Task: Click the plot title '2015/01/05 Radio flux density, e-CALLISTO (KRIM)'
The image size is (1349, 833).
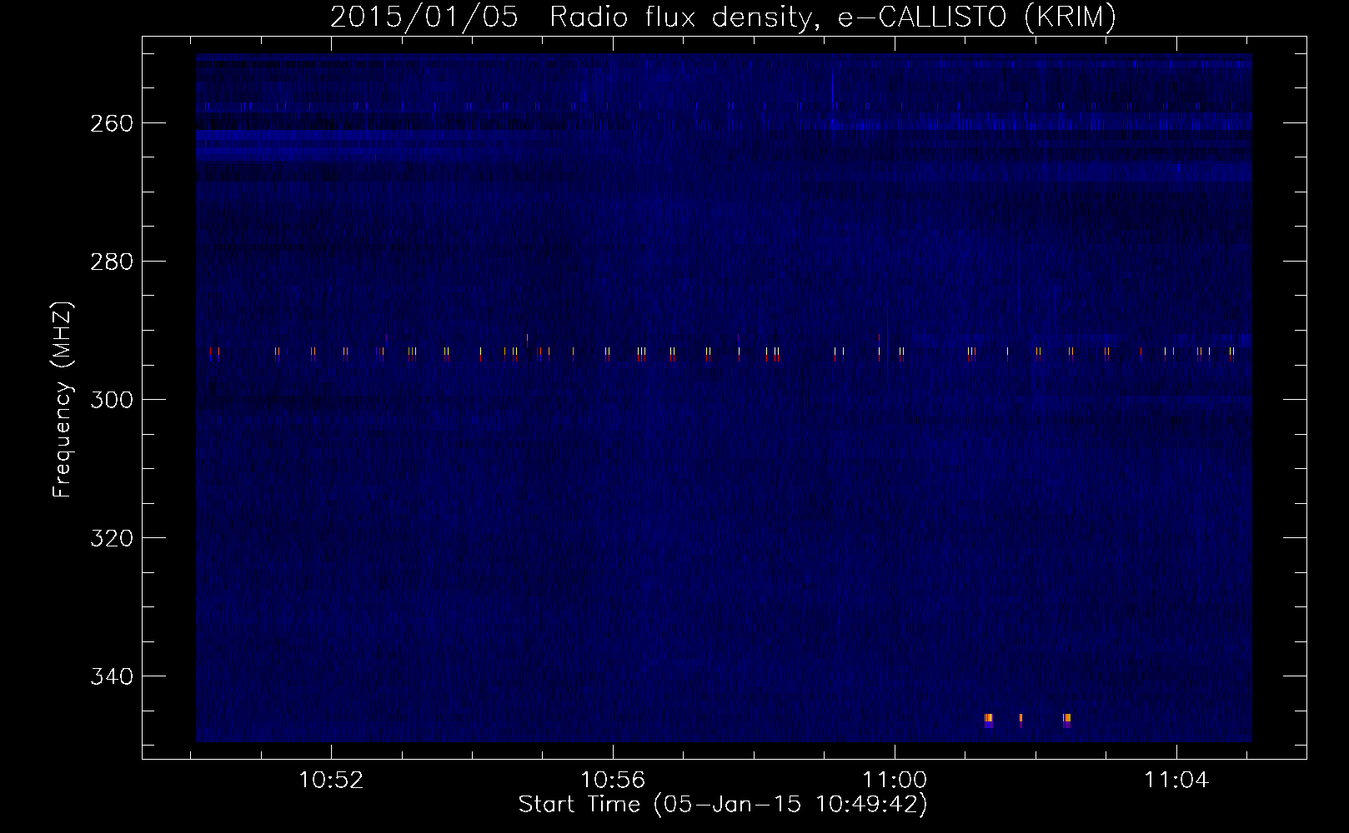Action: tap(723, 17)
